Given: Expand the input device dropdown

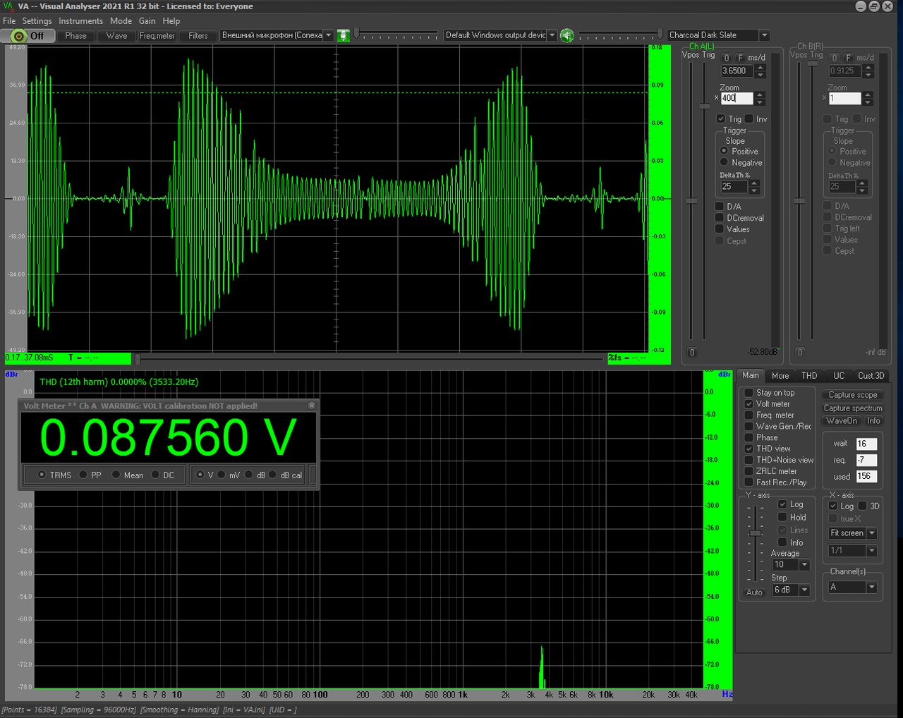Looking at the screenshot, I should pos(329,35).
